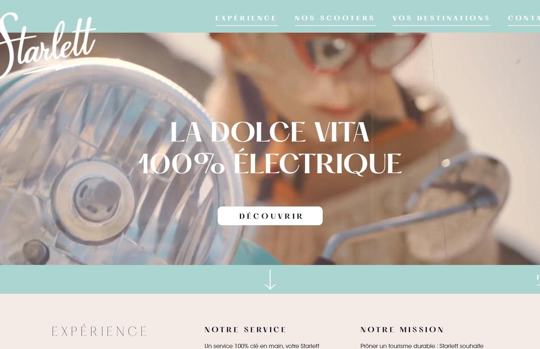Click the cut-off link at teal band's right edge
Screen dimensions: 540x349
pyautogui.click(x=538, y=278)
